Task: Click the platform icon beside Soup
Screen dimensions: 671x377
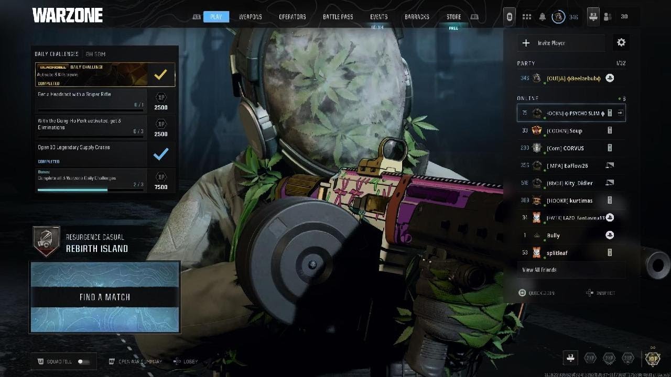Action: 610,130
